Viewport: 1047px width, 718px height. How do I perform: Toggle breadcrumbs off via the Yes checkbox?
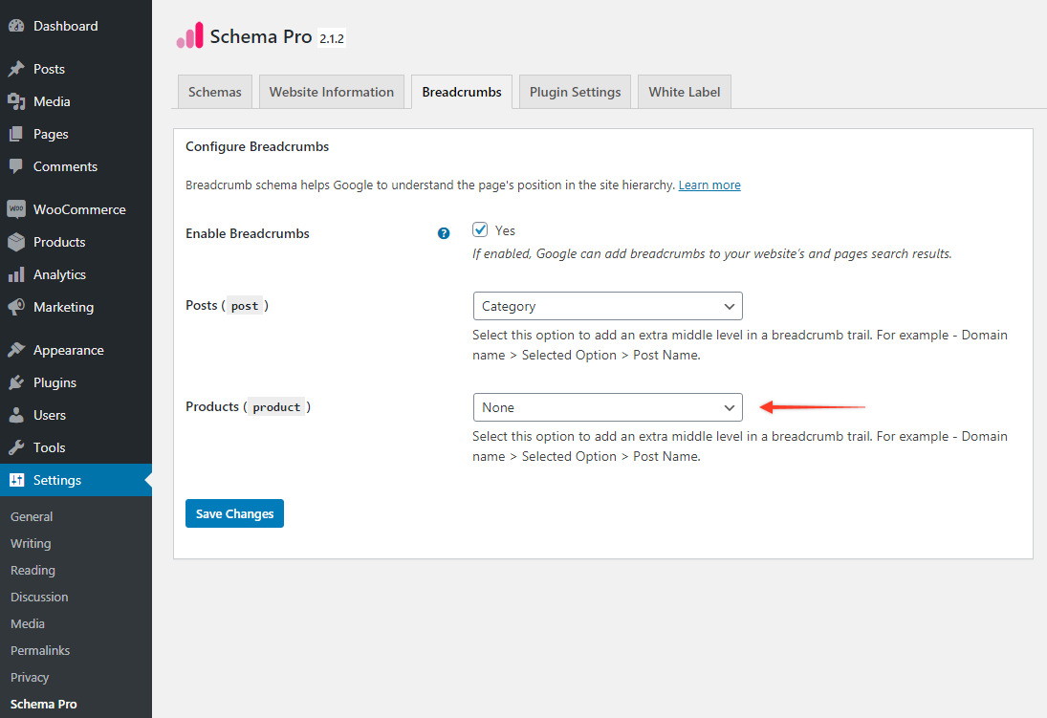[480, 229]
